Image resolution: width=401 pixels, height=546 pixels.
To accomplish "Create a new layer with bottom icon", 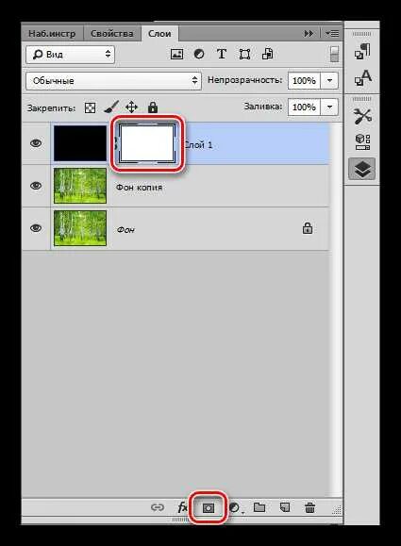I will point(285,507).
